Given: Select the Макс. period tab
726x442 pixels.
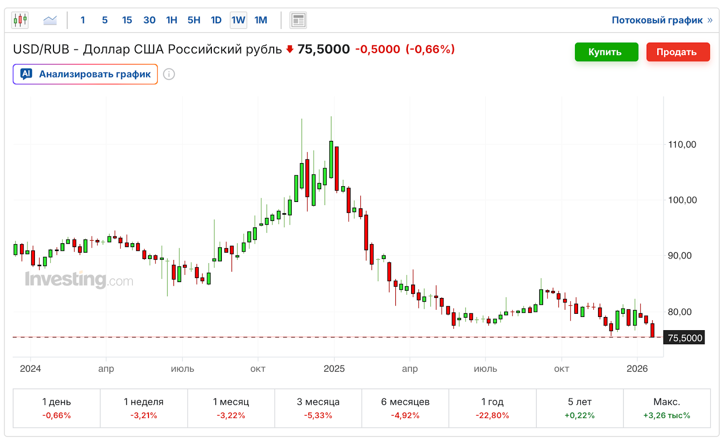Looking at the screenshot, I should click(x=667, y=408).
